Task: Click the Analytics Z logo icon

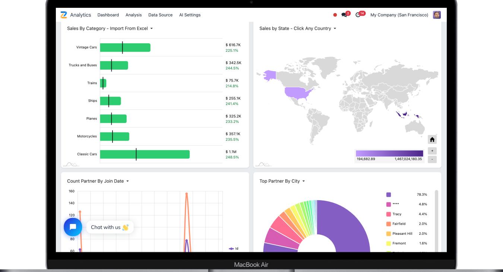Action: (x=64, y=15)
